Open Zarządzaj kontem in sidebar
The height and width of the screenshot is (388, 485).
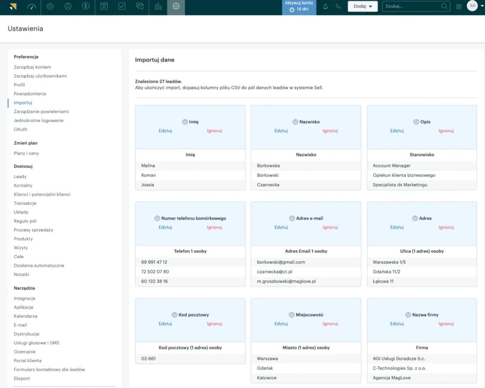(x=32, y=67)
